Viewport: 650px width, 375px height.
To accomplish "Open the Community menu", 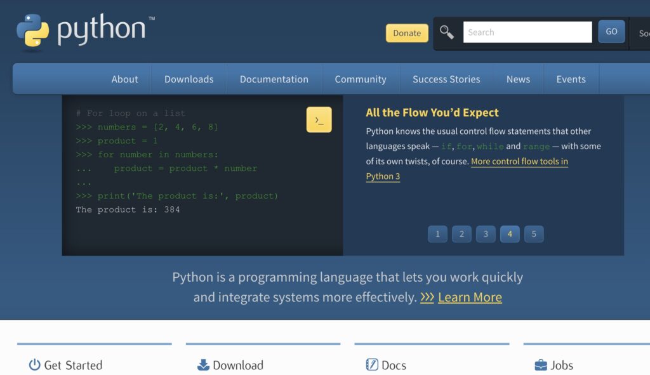I will [x=361, y=79].
